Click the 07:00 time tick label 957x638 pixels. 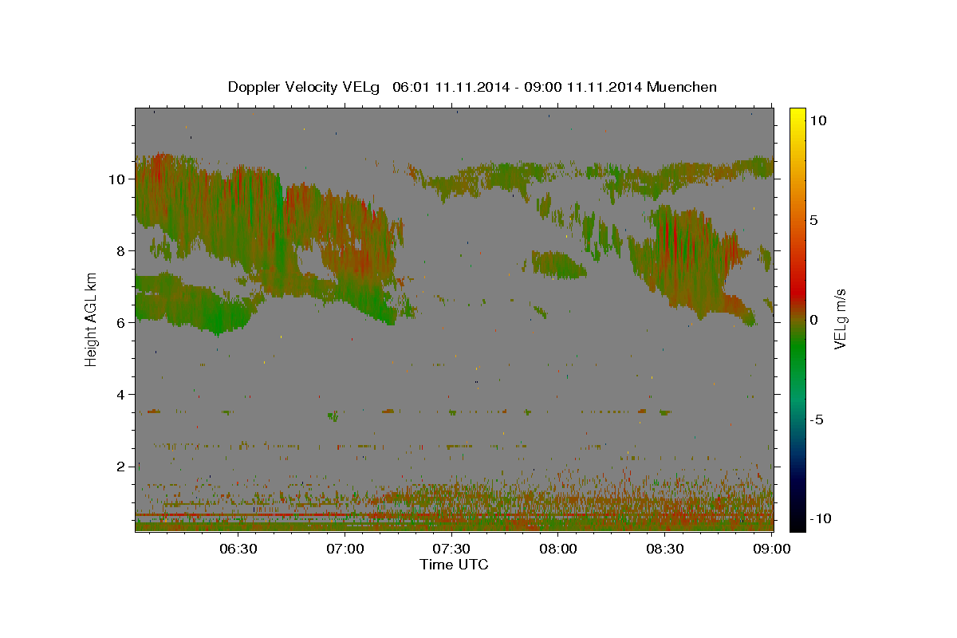[x=345, y=549]
